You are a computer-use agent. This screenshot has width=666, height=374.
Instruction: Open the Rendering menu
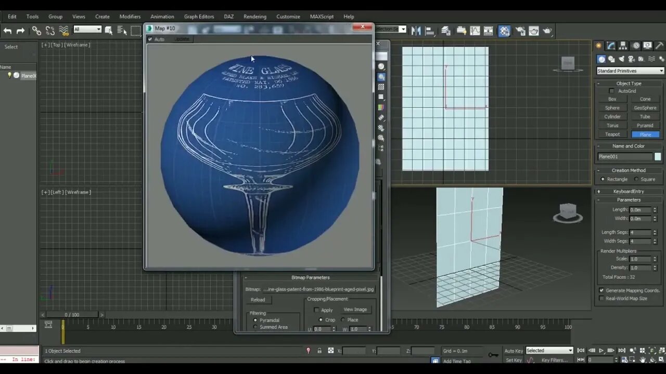[x=255, y=17]
